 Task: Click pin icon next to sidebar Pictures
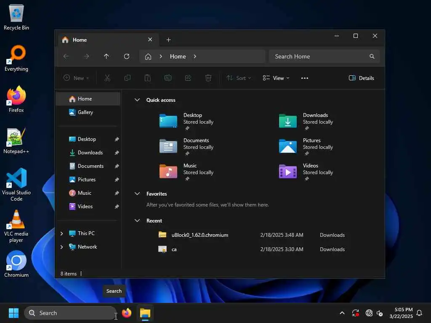[x=117, y=180]
